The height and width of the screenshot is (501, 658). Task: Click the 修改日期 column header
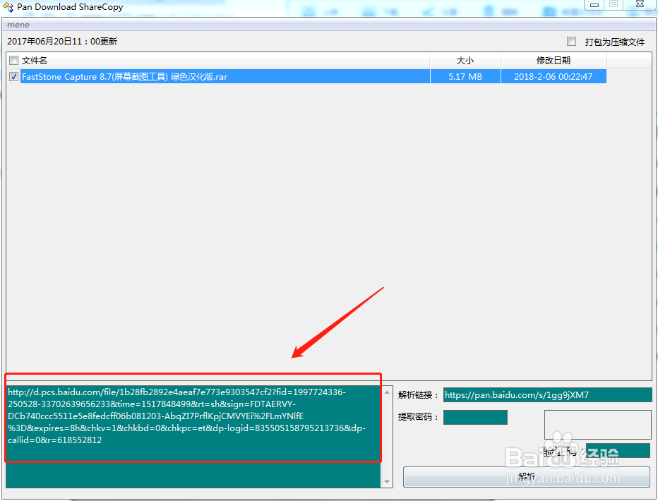click(x=554, y=60)
